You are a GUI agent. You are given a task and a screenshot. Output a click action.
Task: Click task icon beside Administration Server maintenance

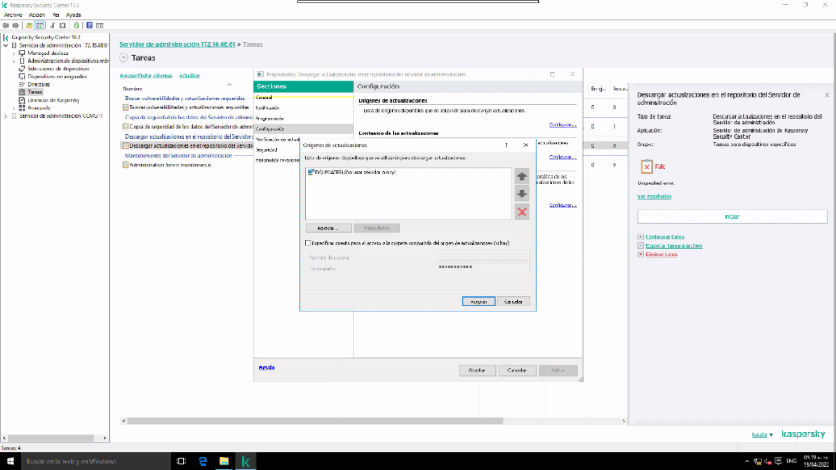click(x=125, y=165)
